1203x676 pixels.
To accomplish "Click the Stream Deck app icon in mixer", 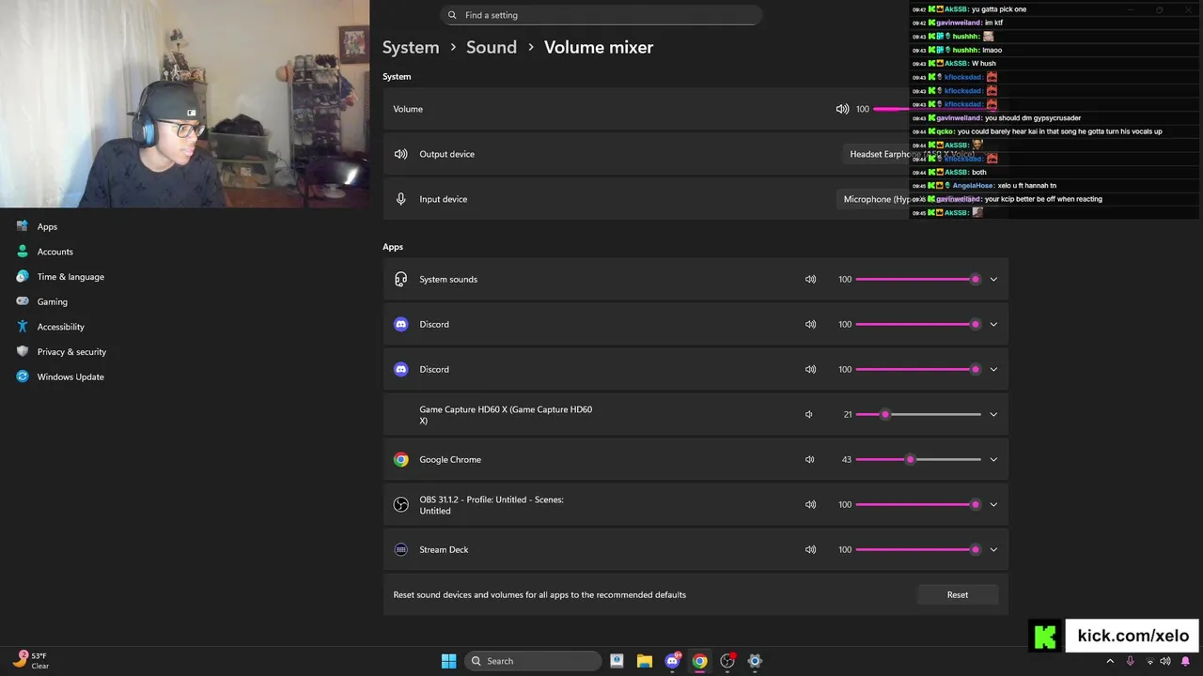I will (x=401, y=549).
